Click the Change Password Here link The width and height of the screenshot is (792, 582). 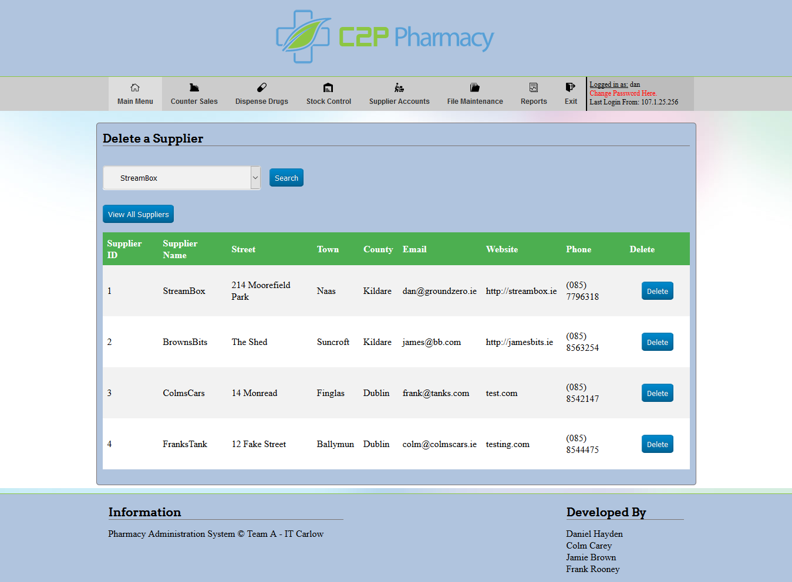click(623, 93)
